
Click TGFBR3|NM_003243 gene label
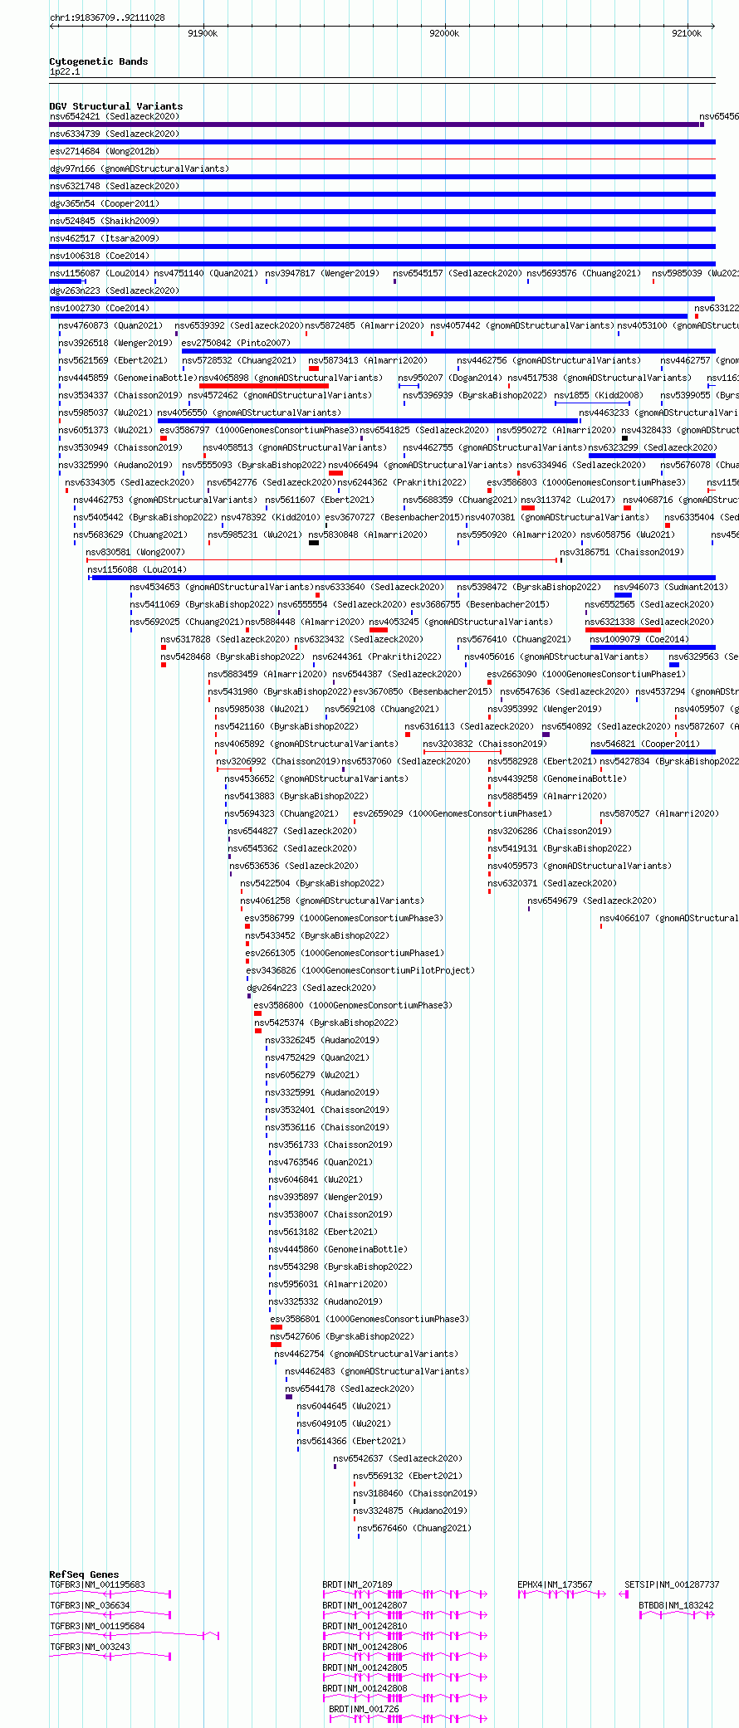[90, 1647]
